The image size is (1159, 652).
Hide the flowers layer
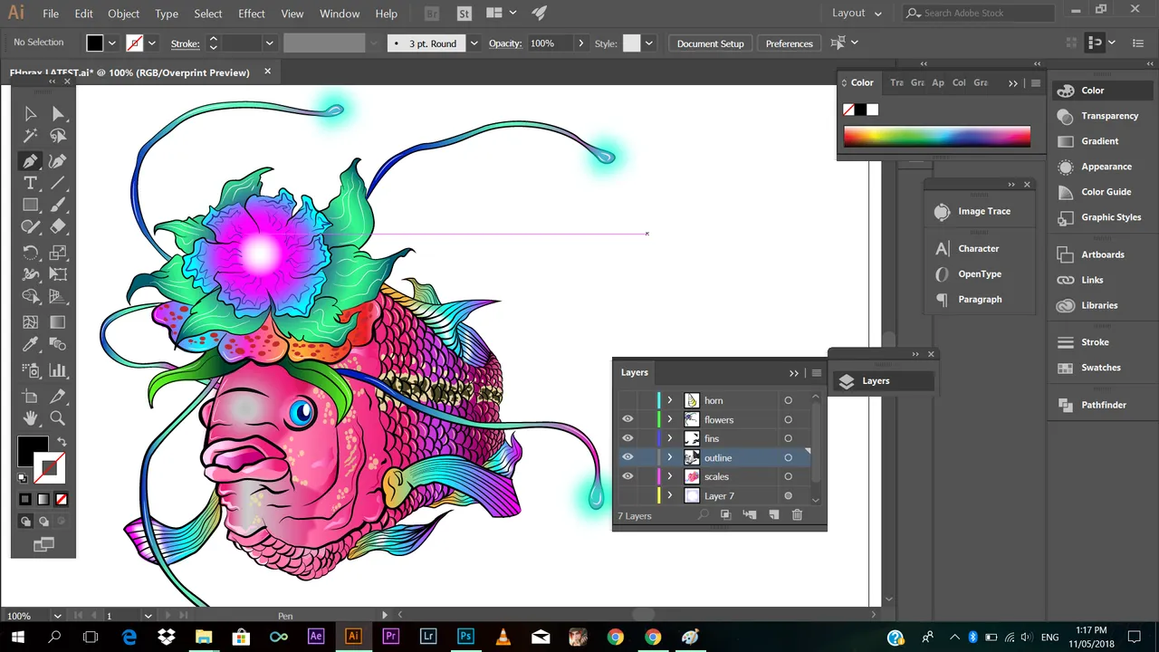pos(627,419)
